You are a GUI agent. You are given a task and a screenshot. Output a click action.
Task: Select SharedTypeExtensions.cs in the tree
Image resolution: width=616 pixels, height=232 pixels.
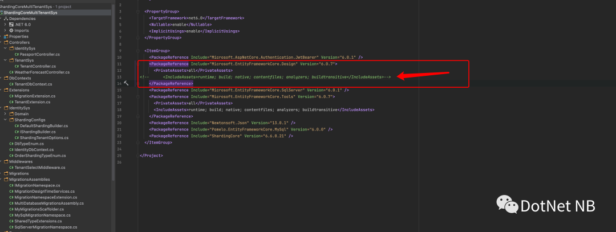tap(38, 221)
